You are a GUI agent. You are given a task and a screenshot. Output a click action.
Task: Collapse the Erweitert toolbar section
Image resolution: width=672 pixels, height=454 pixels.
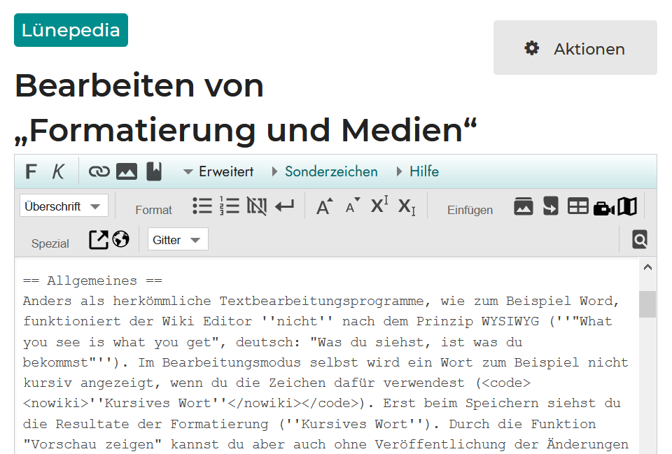coord(218,172)
